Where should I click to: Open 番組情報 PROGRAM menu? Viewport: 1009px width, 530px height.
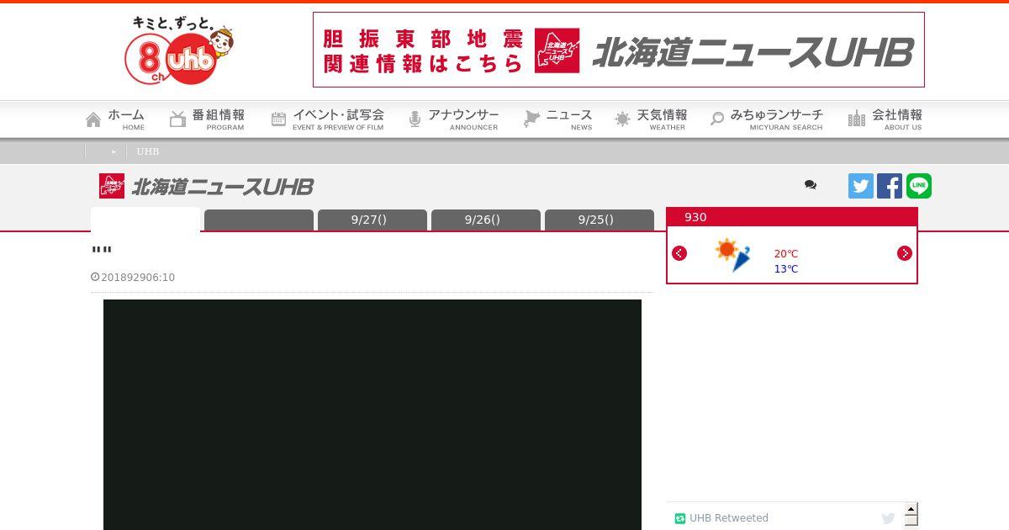click(x=207, y=119)
